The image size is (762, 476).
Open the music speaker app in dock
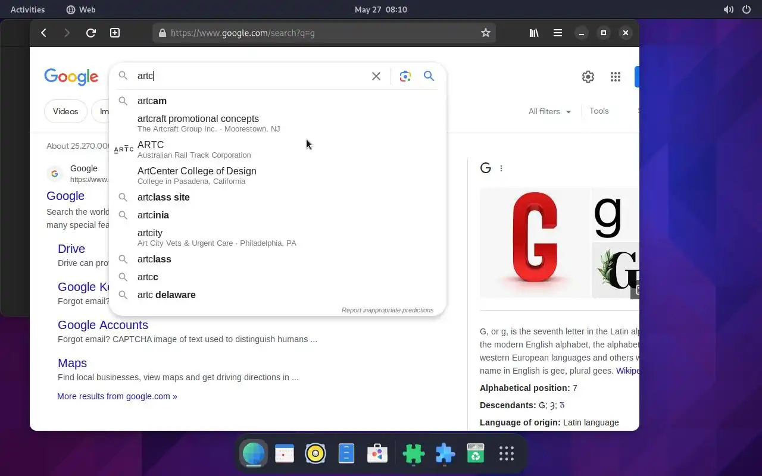pyautogui.click(x=316, y=454)
